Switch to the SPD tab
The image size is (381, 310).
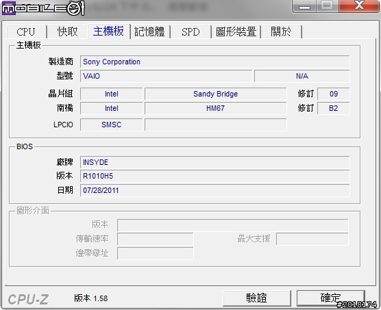coord(190,31)
